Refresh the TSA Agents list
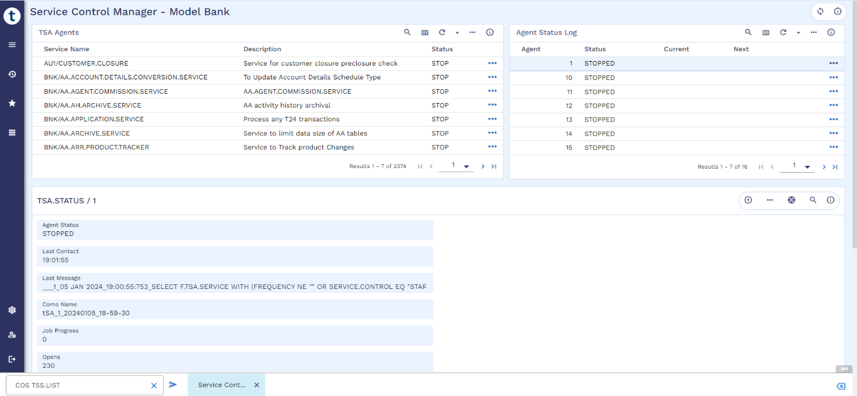 coord(442,33)
